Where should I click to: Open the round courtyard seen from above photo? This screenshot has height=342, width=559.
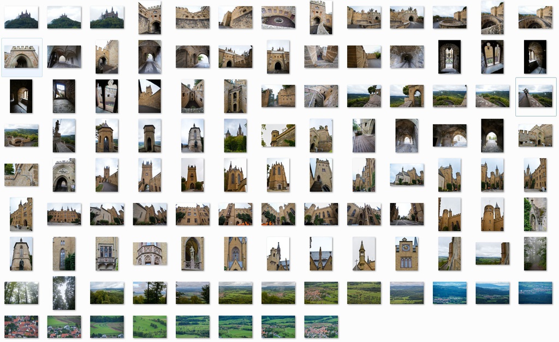pyautogui.click(x=278, y=17)
